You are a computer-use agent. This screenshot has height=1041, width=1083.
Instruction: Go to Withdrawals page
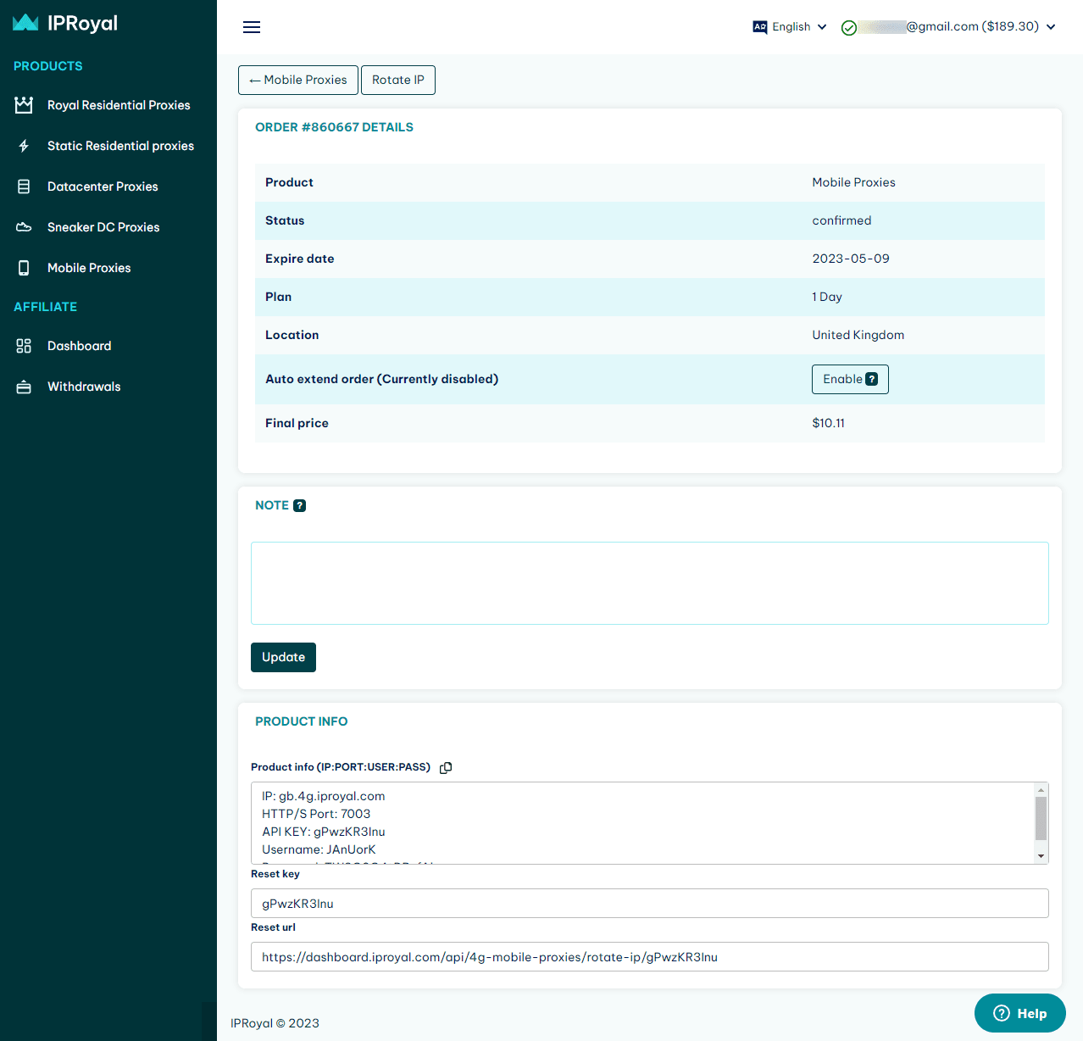[x=84, y=387]
